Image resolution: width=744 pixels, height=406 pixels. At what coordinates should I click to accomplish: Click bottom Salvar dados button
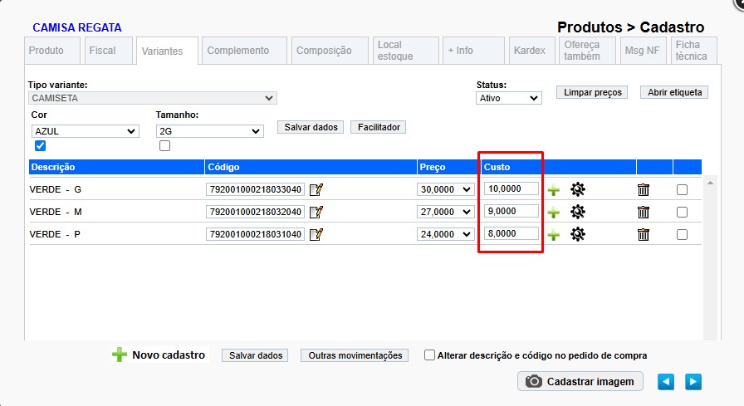point(255,355)
